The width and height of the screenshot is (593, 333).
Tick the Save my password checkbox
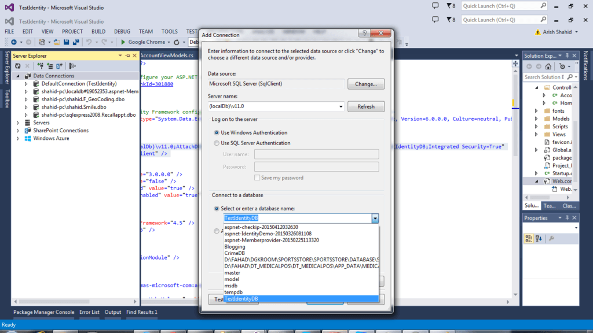(257, 177)
